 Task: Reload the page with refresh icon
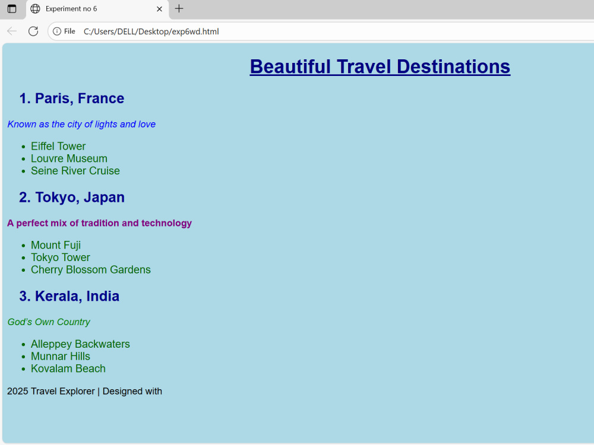point(33,31)
